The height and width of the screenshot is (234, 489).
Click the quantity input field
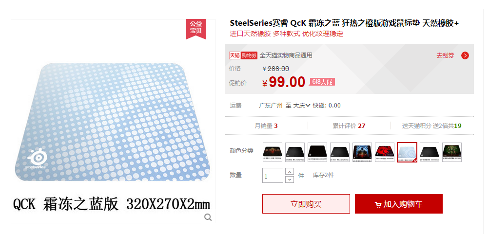[273, 175]
